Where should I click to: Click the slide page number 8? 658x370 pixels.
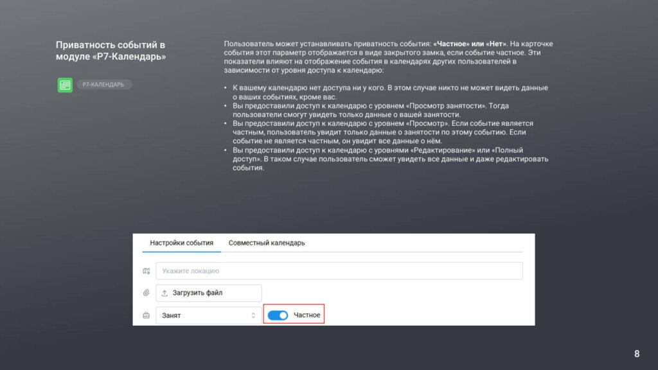point(637,353)
